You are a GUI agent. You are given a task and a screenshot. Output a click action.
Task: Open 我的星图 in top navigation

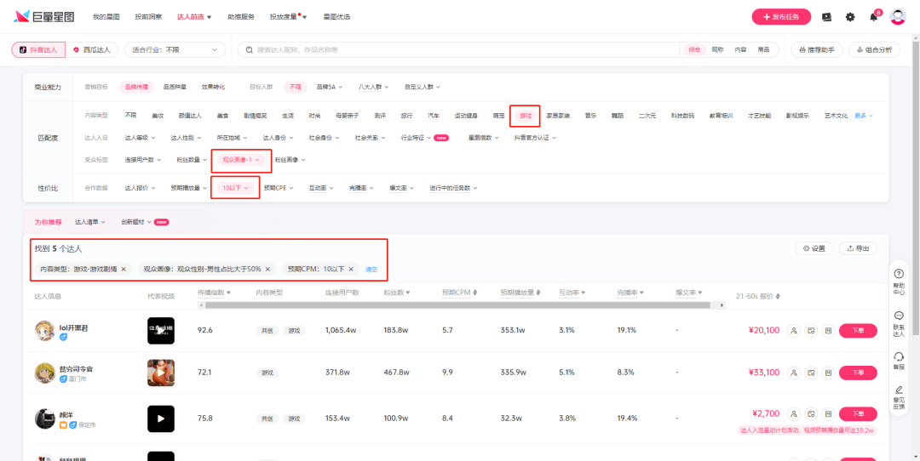pos(106,17)
